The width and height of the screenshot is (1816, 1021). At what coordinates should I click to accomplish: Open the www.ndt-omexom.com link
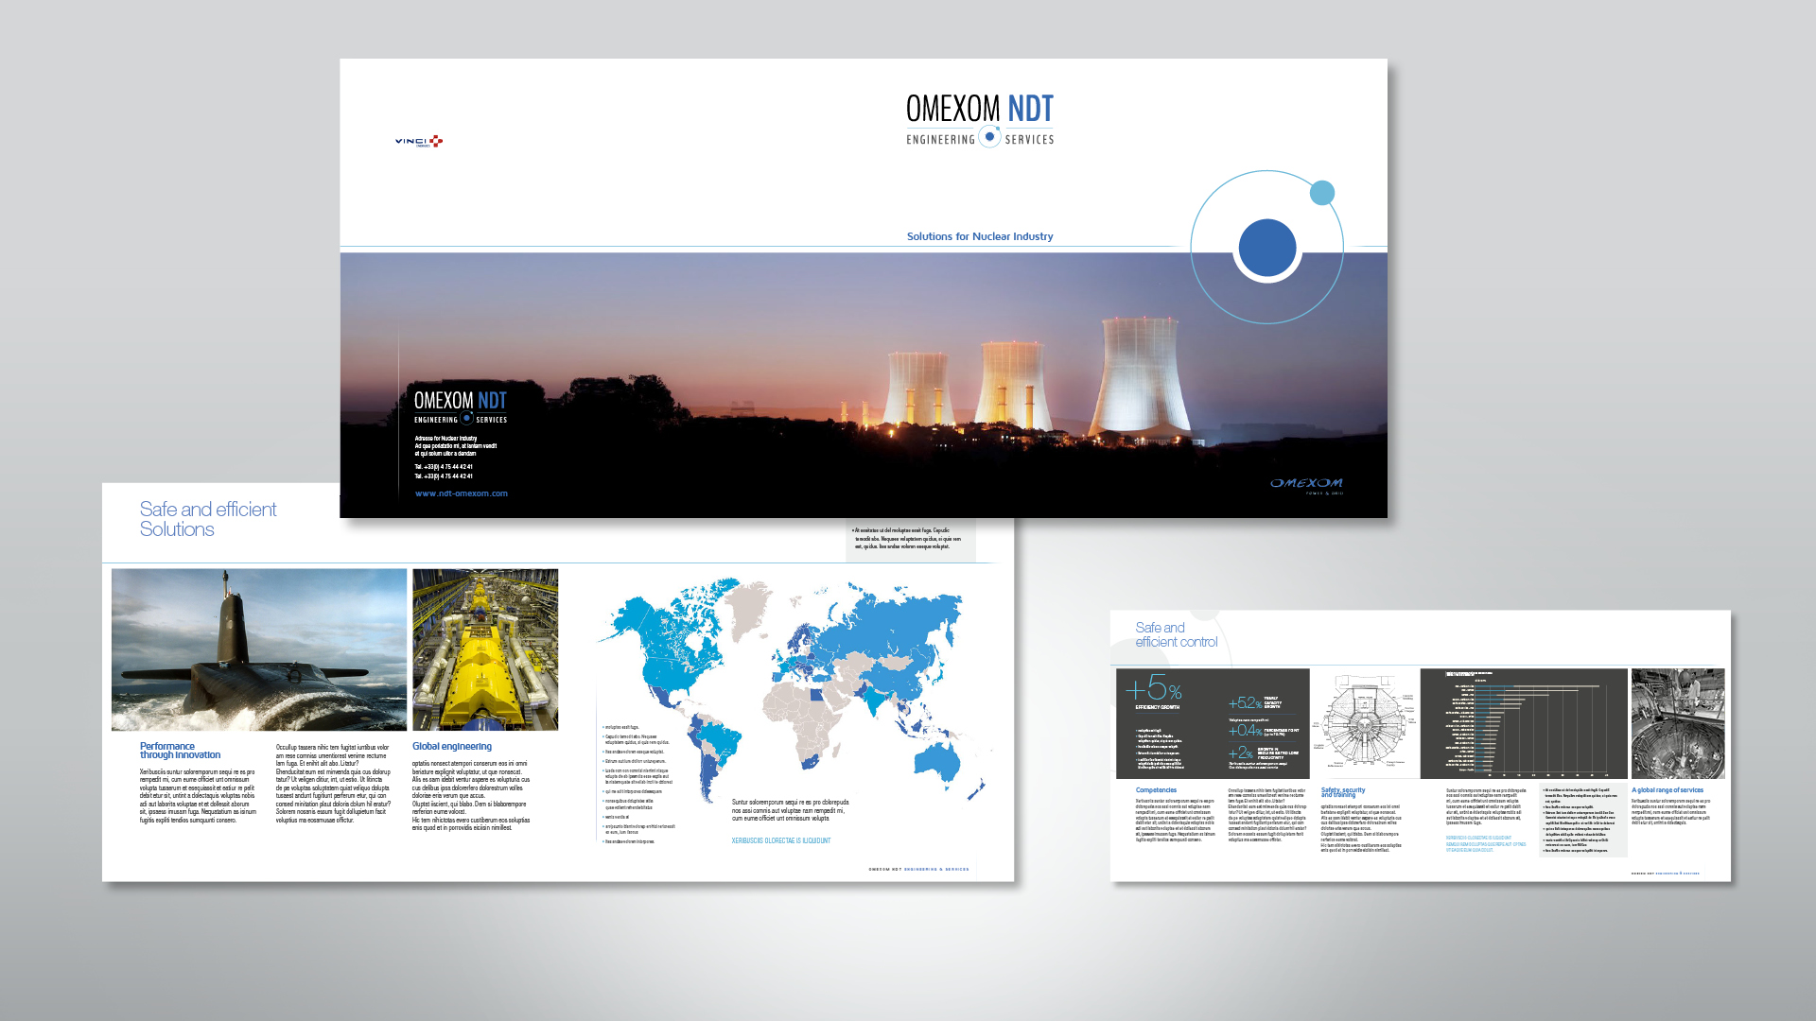click(x=462, y=493)
